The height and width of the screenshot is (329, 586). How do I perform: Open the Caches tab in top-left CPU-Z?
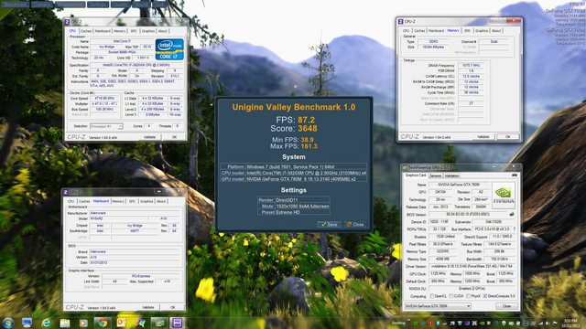click(86, 31)
